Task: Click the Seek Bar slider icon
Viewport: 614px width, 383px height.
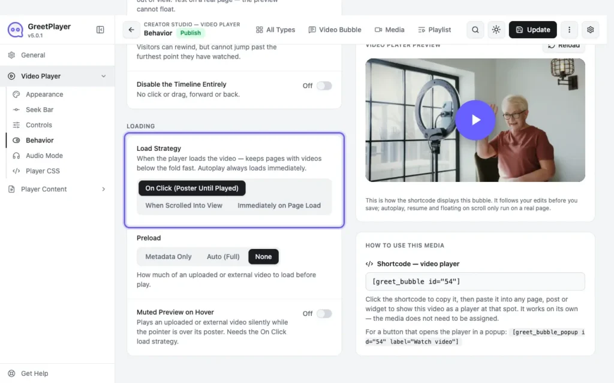Action: click(x=16, y=110)
